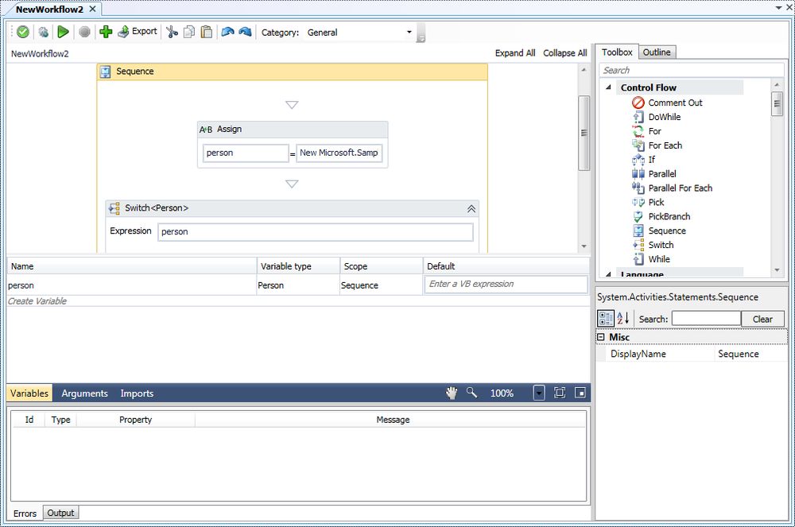Click the Clear button in properties
The height and width of the screenshot is (527, 795).
762,319
